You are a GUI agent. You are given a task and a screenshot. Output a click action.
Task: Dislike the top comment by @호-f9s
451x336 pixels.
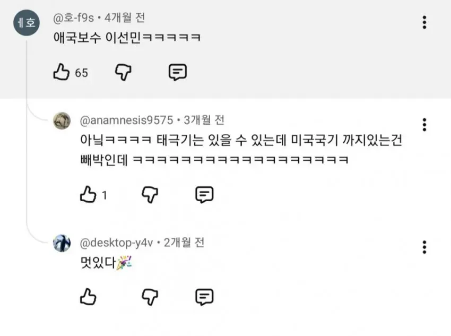click(x=123, y=72)
